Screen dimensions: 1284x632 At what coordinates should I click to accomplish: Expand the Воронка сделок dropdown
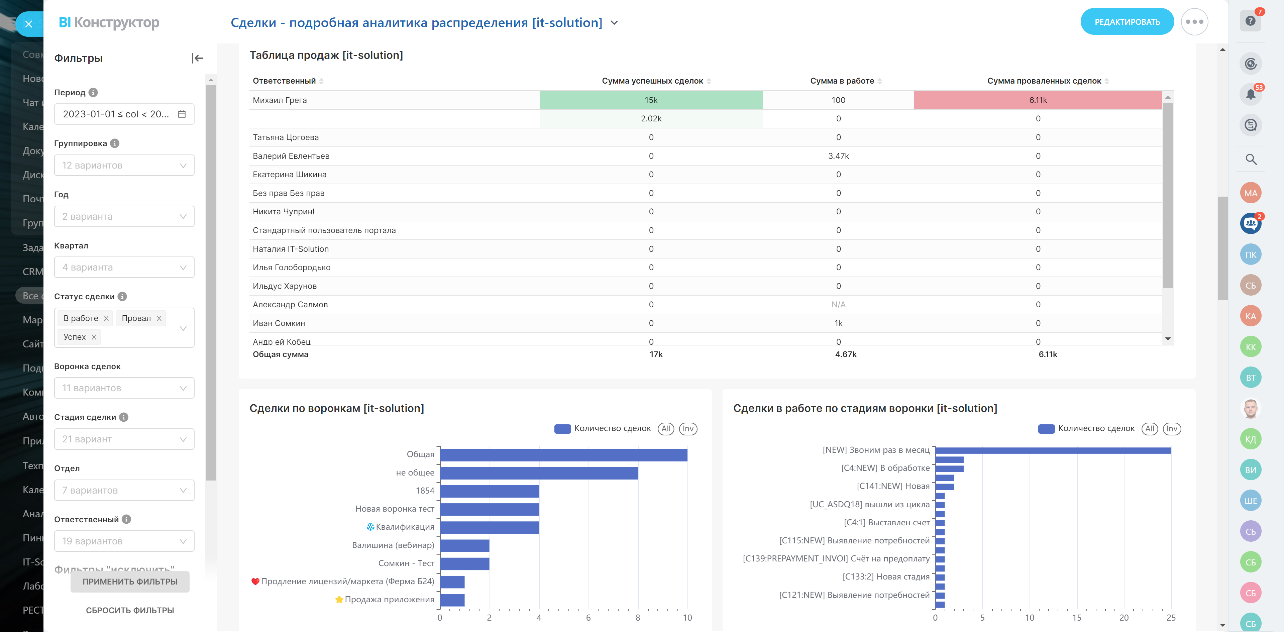[x=124, y=388]
